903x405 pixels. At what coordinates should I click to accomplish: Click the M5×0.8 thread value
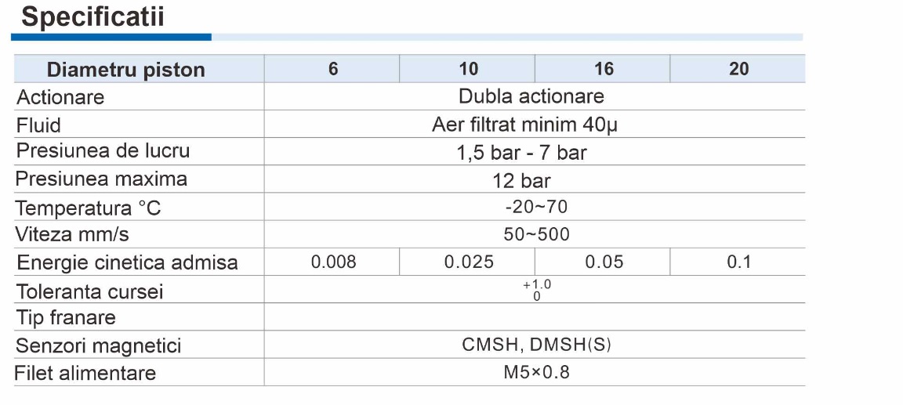click(x=536, y=372)
